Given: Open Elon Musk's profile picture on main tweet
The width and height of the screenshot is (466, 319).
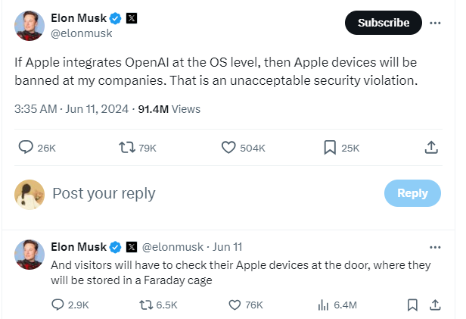Looking at the screenshot, I should coord(30,26).
